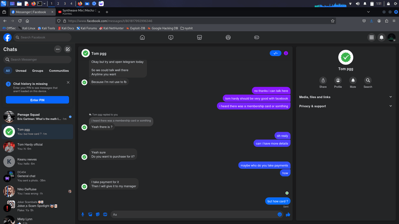
Task: Open Facebook home logo
Action: tap(7, 37)
